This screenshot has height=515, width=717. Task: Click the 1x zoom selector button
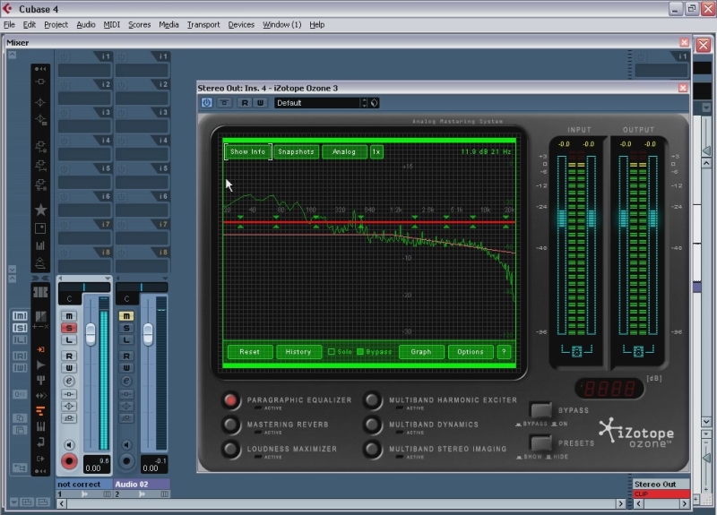pyautogui.click(x=376, y=152)
